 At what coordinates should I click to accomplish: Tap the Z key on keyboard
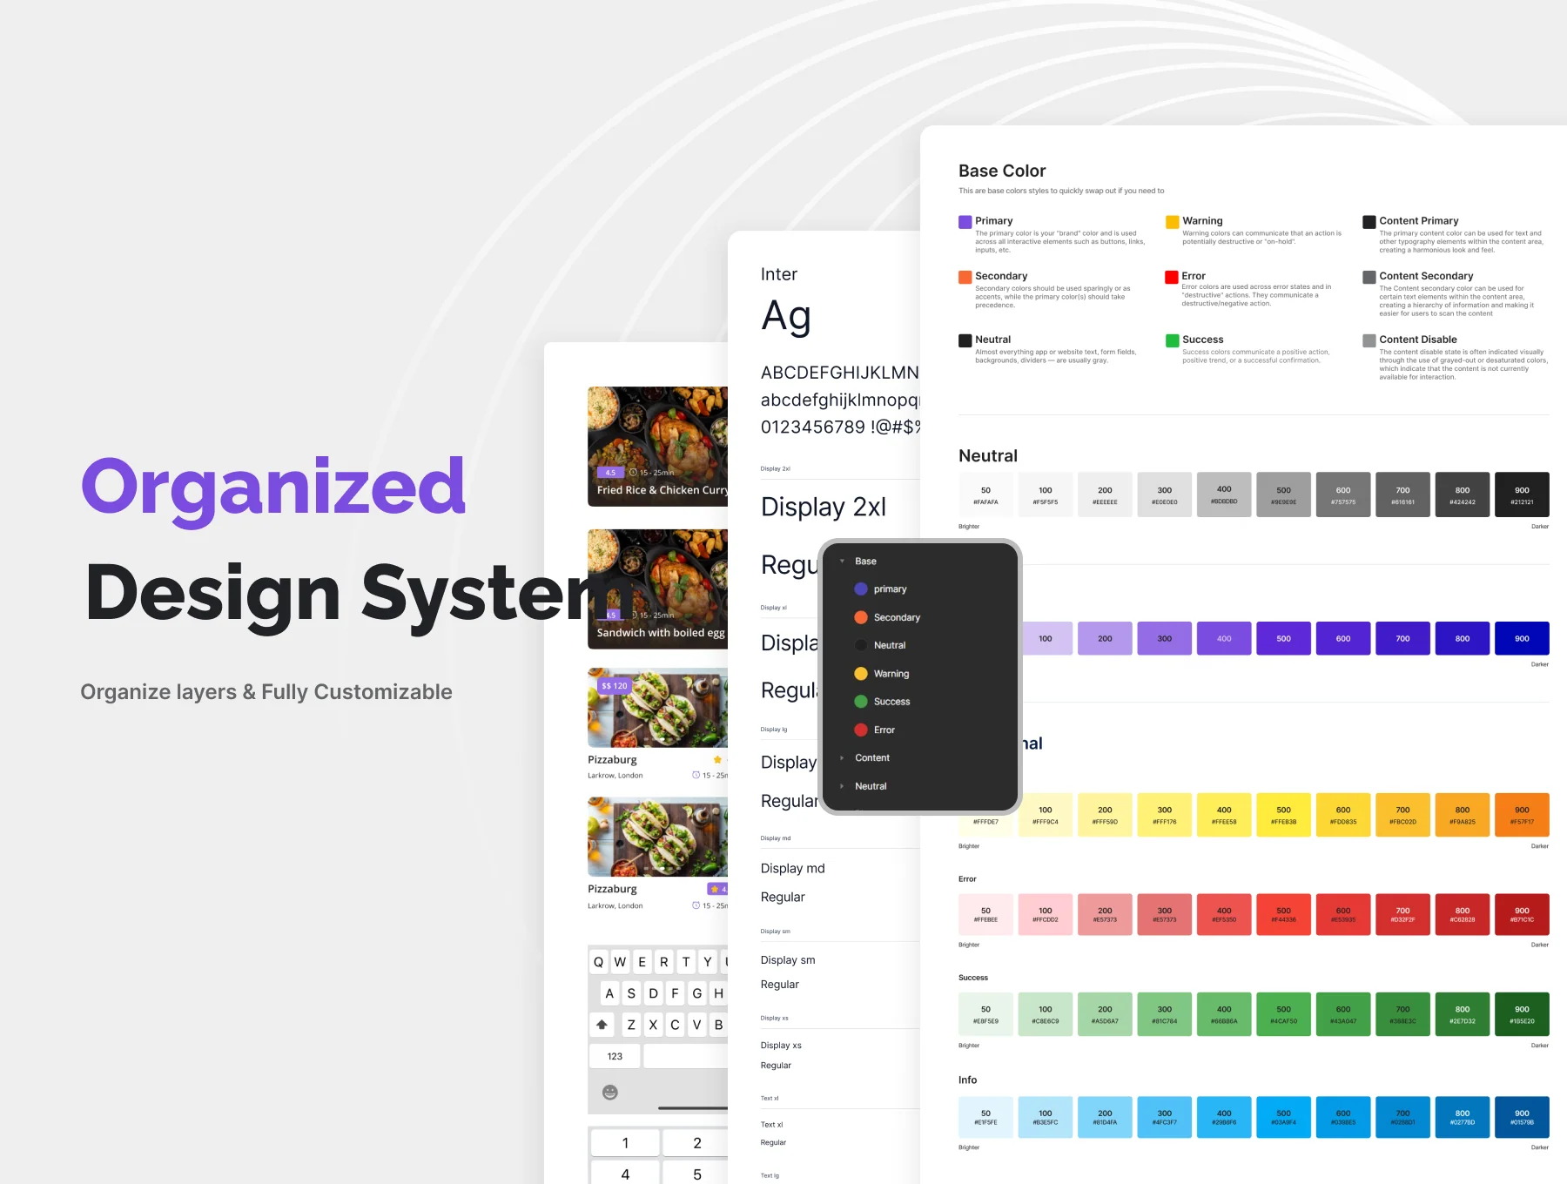coord(631,1025)
